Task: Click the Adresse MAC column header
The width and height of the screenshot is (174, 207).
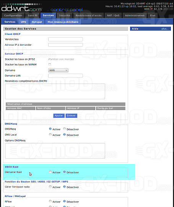Action: coord(20,108)
